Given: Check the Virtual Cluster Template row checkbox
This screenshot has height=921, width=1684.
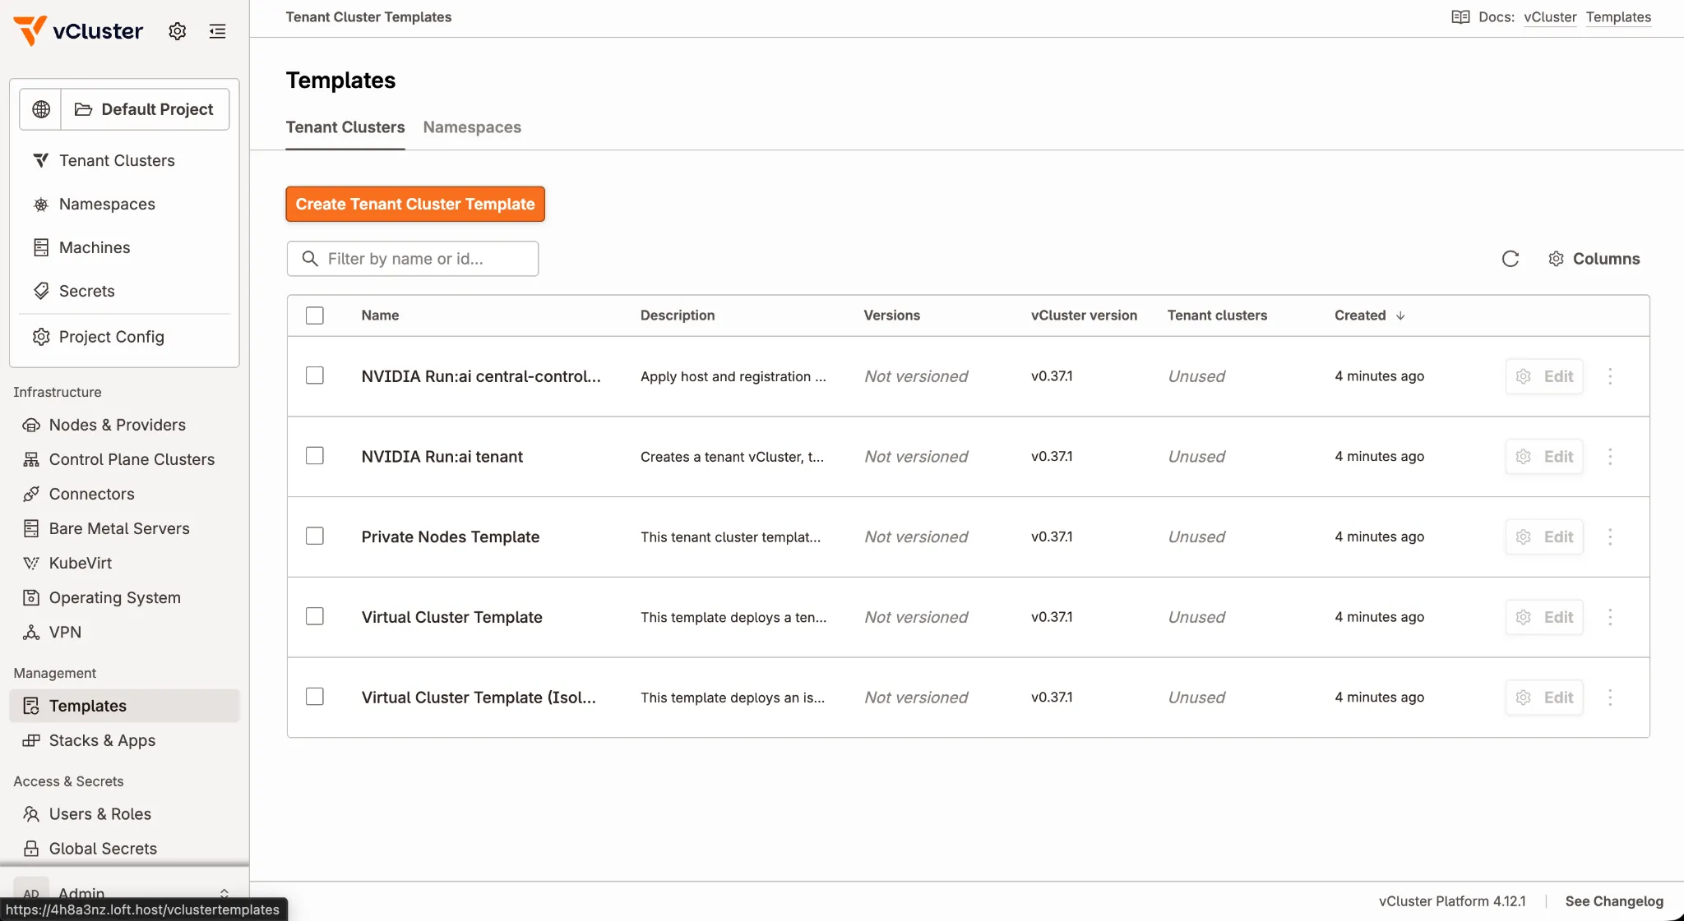Looking at the screenshot, I should [315, 616].
